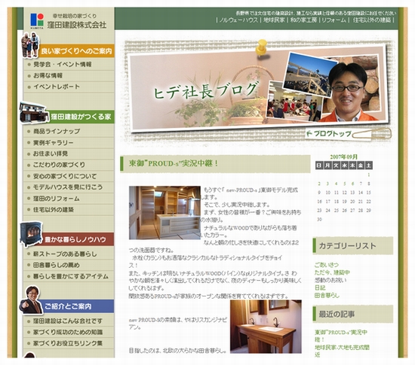Open お得な情報 sidebar link
This screenshot has height=365, width=415.
tap(48, 76)
